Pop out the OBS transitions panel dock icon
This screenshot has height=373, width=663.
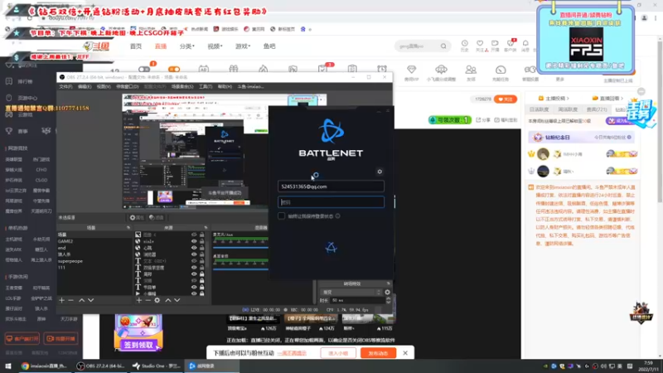[388, 283]
